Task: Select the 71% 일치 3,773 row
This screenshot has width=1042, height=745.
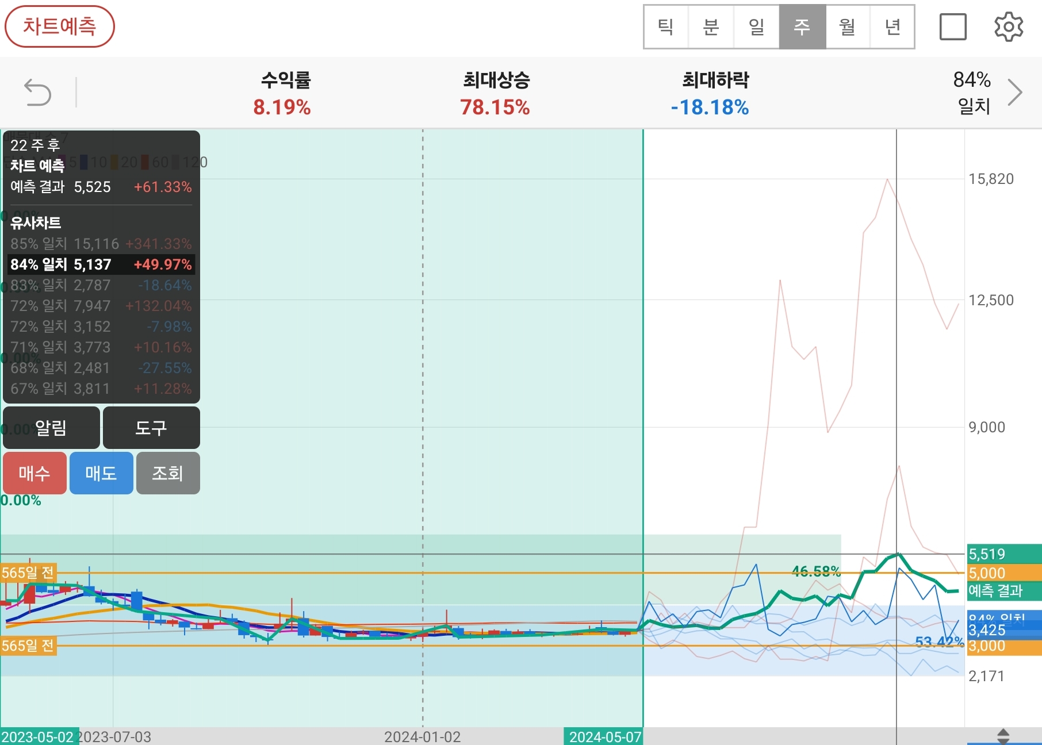Action: coord(101,347)
